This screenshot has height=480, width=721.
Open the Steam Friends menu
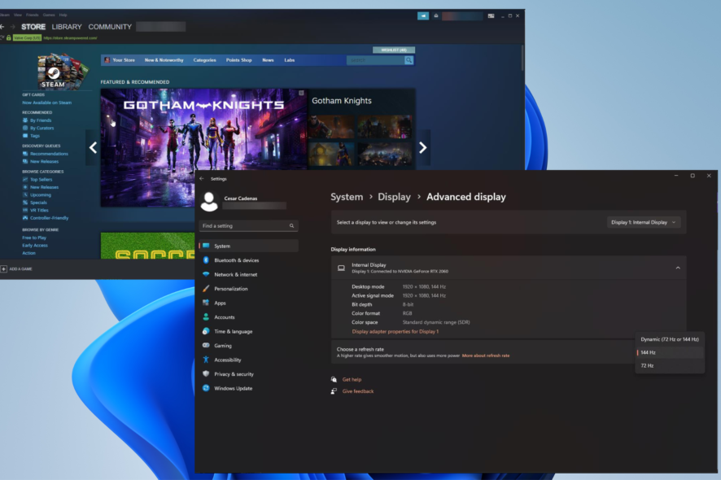(x=33, y=15)
